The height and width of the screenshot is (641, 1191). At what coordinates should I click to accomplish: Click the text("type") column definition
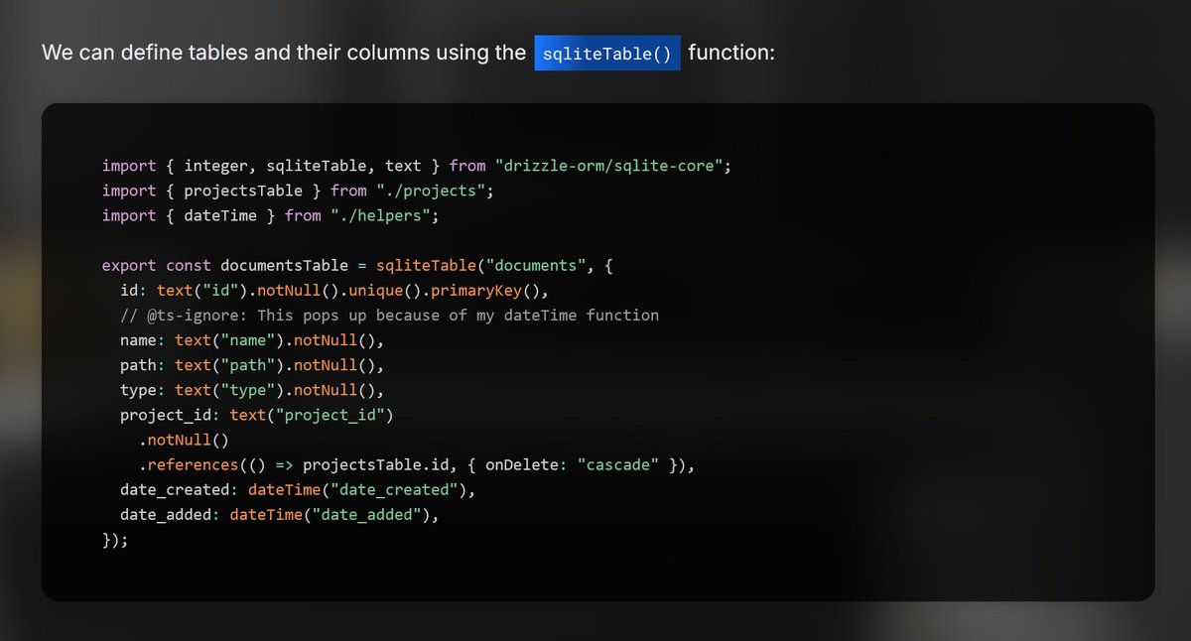(x=229, y=390)
